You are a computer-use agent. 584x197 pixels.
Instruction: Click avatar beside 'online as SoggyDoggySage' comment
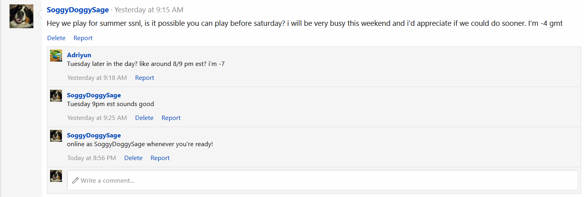(56, 136)
